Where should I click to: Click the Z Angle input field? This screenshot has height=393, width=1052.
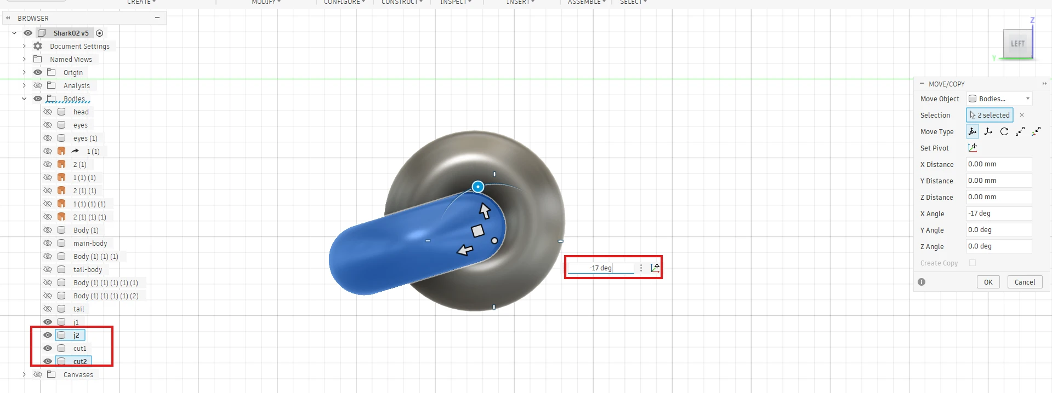coord(999,246)
